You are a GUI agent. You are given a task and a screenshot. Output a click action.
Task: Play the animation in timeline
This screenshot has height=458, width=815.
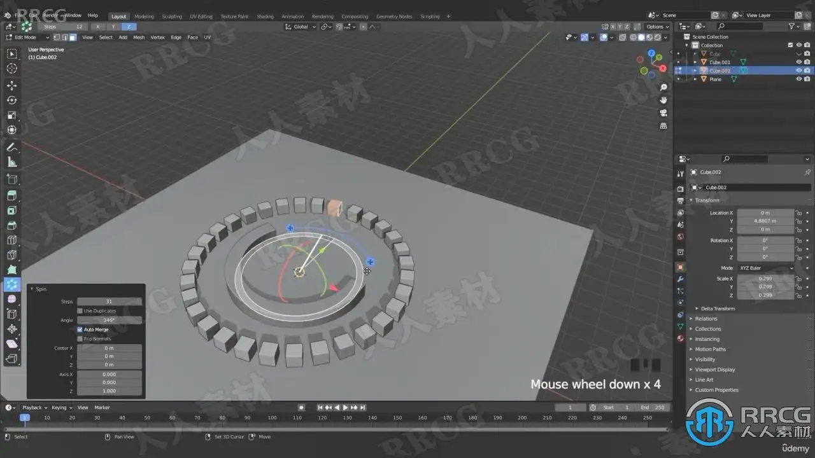[x=345, y=407]
